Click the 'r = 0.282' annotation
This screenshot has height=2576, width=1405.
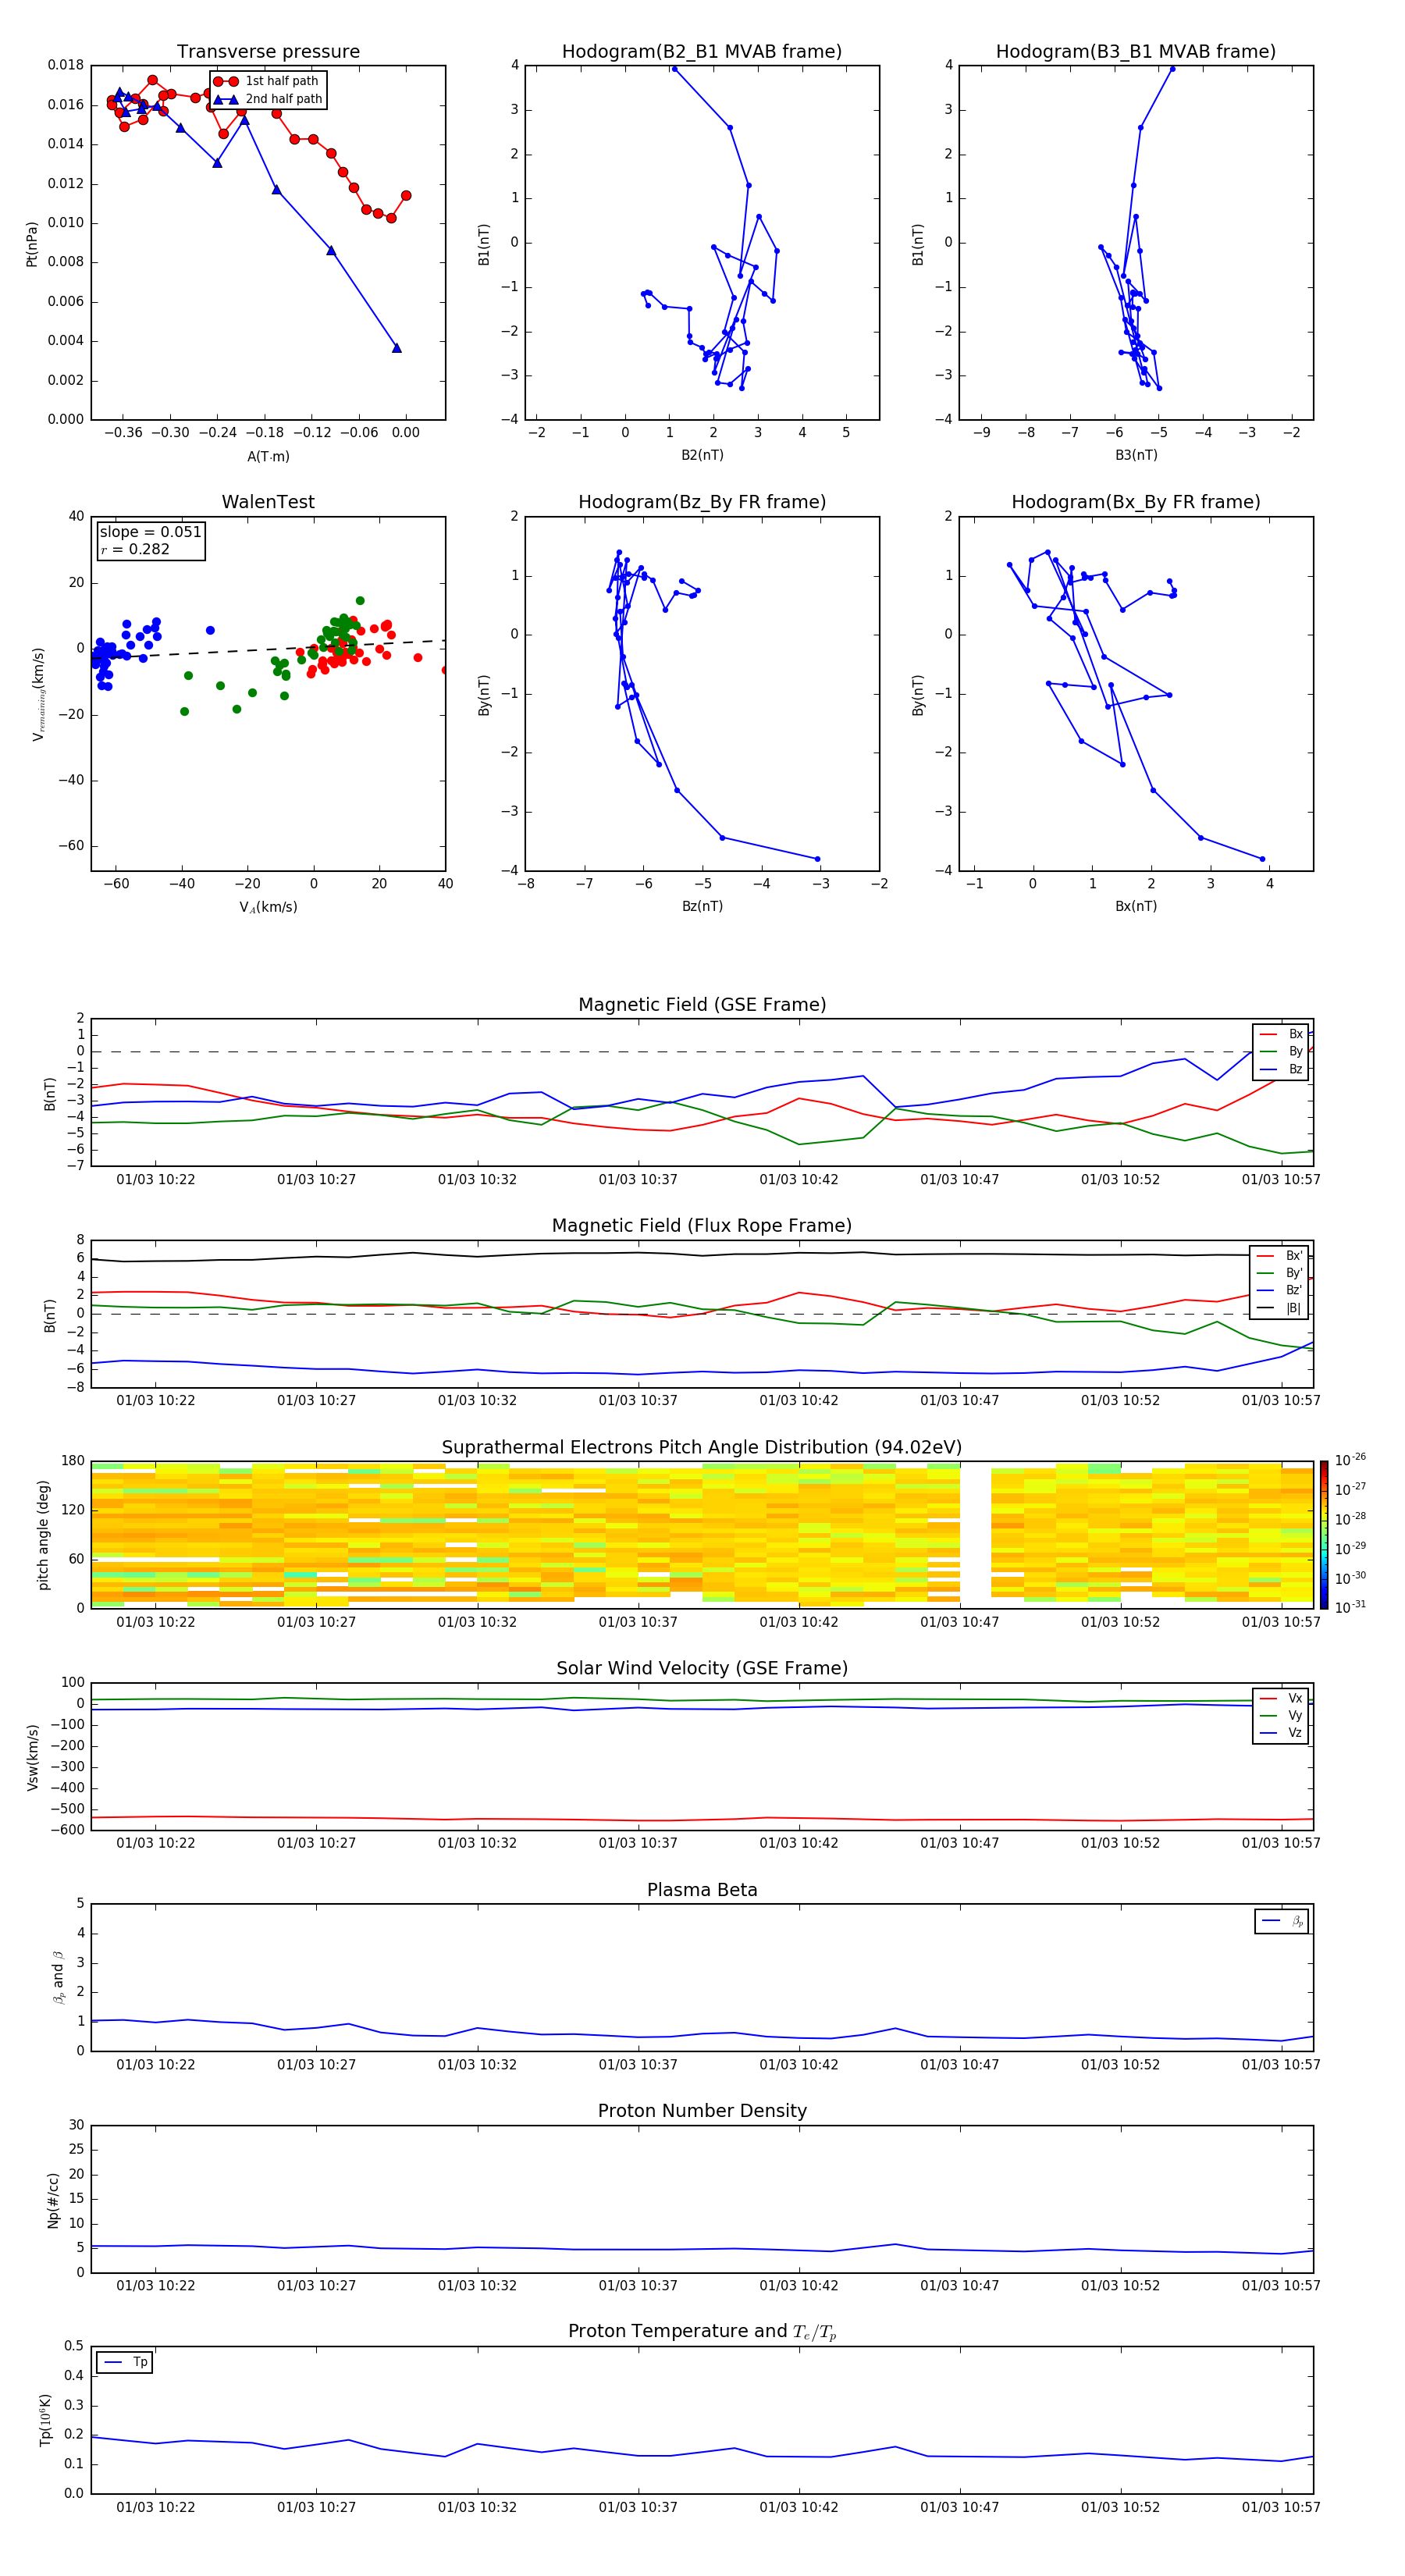[x=135, y=550]
